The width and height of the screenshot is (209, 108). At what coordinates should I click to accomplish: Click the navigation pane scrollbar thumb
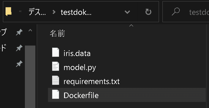(x=30, y=77)
